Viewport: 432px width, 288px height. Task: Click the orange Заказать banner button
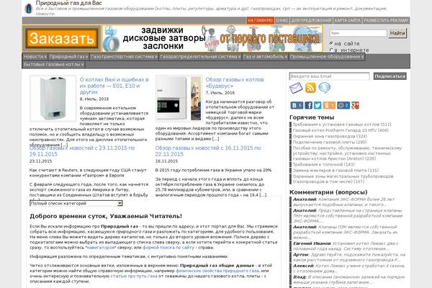[62, 38]
